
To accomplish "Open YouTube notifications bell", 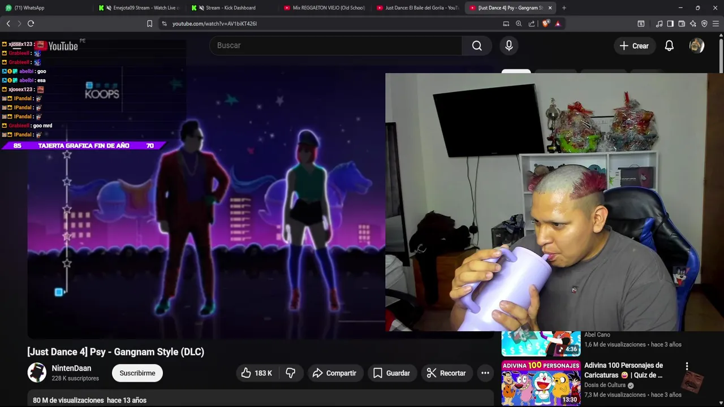I will (x=669, y=46).
